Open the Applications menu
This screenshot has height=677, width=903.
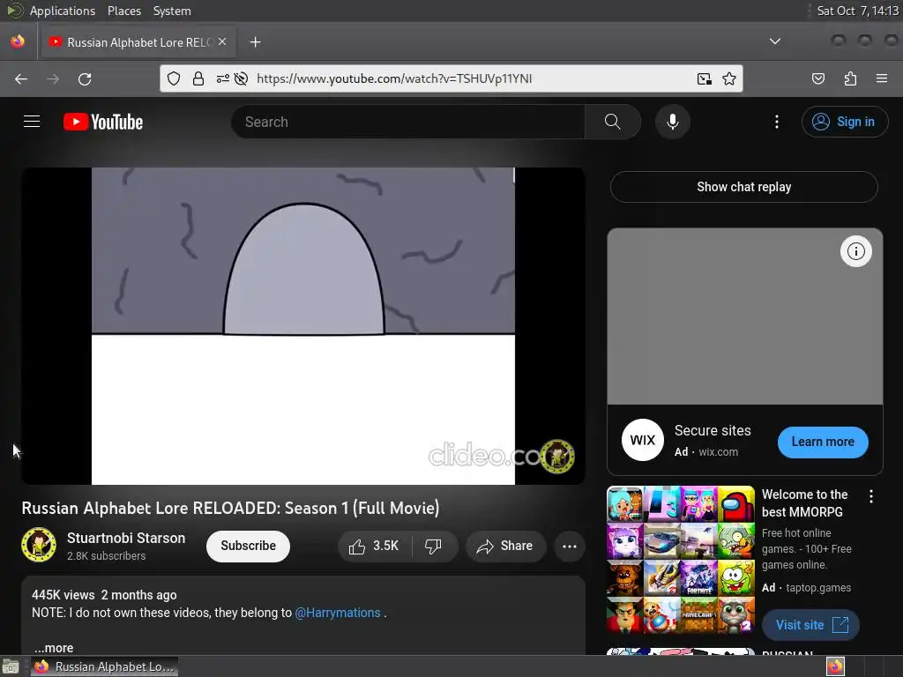point(63,11)
